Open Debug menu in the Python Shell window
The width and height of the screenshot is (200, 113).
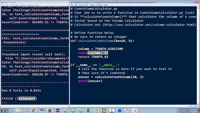point(17,5)
